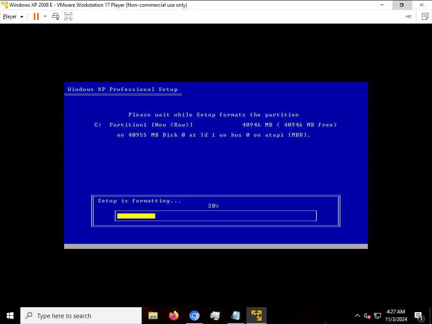Open the notification center icon

pyautogui.click(x=418, y=316)
